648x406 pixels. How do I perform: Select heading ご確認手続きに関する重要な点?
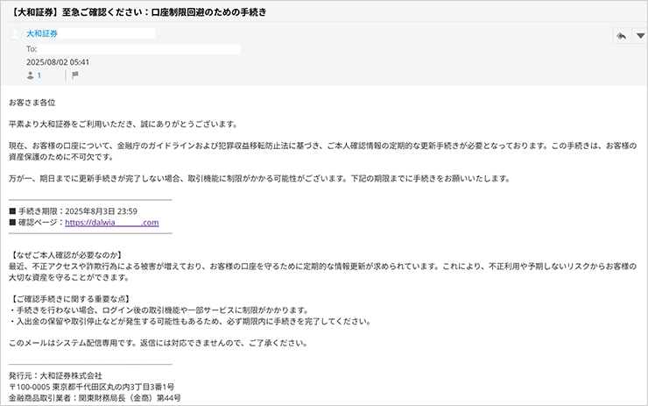click(x=75, y=299)
